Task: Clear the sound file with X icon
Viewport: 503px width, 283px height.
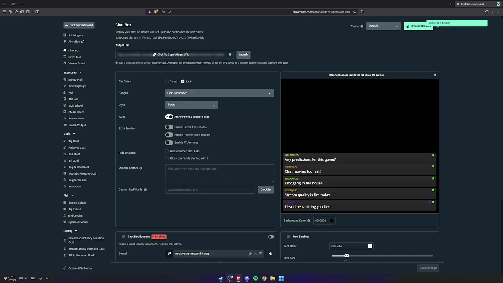Action: coord(255,254)
